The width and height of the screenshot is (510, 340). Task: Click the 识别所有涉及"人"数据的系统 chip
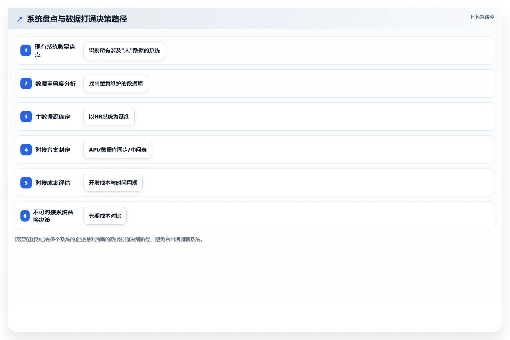pos(124,50)
